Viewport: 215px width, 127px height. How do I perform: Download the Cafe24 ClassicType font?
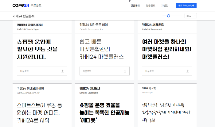click(x=42, y=71)
